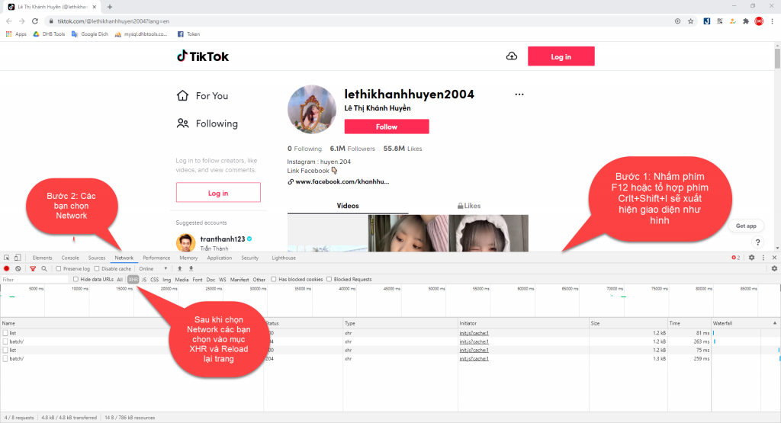The width and height of the screenshot is (781, 423).
Task: Click the red Log in button in header
Action: click(561, 56)
